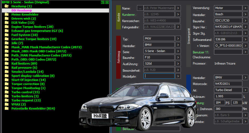Click folder icon beside Meine Kennfelder
The width and height of the screenshot is (249, 133).
pos(7,14)
